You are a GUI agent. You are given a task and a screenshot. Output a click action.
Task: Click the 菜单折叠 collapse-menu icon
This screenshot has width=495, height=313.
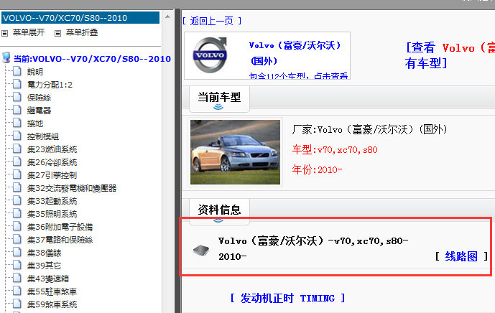pyautogui.click(x=57, y=33)
